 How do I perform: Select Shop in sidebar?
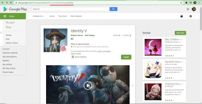[8, 27]
